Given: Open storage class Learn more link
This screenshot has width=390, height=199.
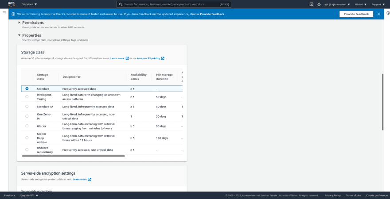Looking at the screenshot, I should [x=117, y=58].
